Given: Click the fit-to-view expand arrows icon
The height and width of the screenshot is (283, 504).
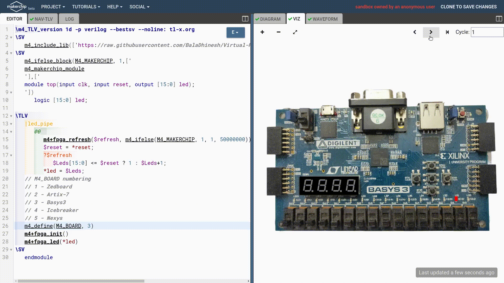Looking at the screenshot, I should (295, 32).
